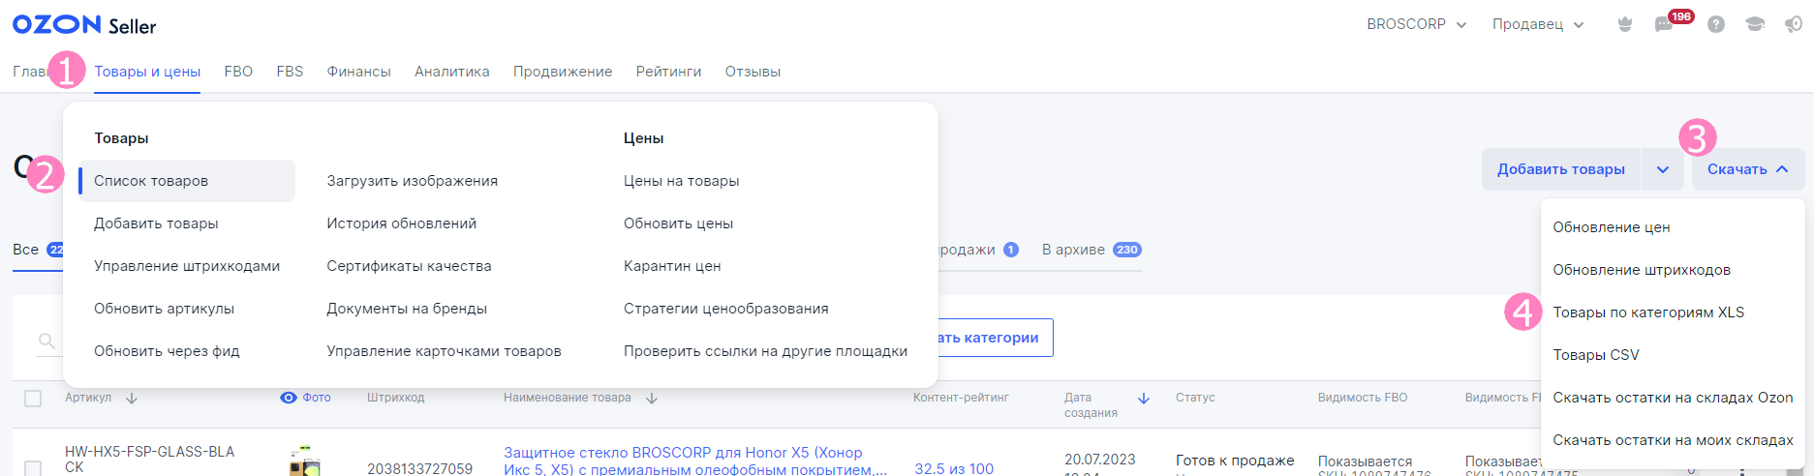The width and height of the screenshot is (1814, 476).
Task: Sort by Артикул arrow icon
Action: pyautogui.click(x=132, y=398)
